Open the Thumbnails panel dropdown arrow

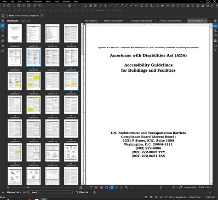pos(20,21)
